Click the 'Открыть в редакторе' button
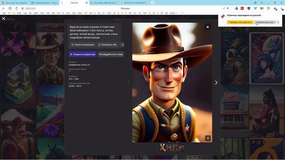 (83, 54)
